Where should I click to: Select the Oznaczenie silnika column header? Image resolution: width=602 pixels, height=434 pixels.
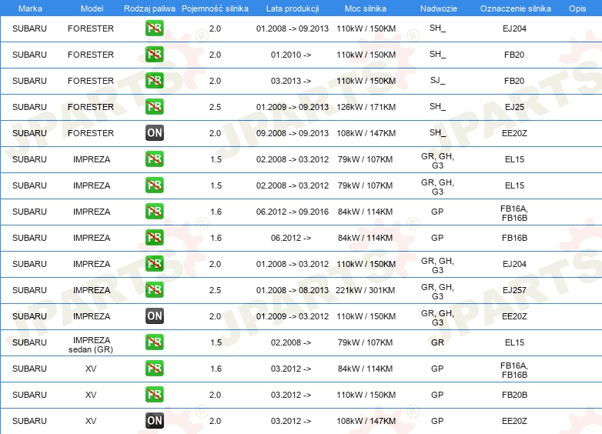tap(513, 7)
